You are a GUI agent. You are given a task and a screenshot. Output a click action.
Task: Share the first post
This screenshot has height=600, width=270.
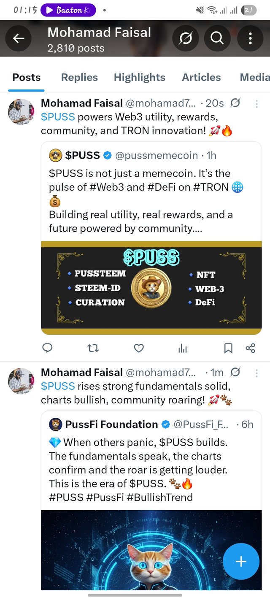(x=250, y=348)
